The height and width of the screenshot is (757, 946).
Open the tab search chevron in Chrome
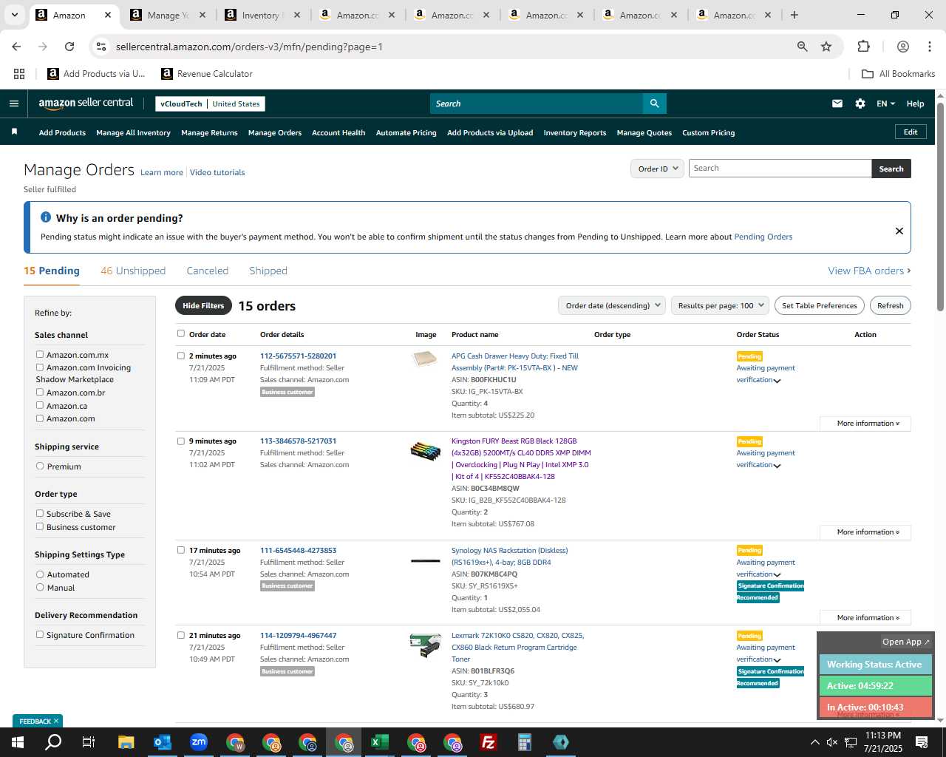click(14, 15)
